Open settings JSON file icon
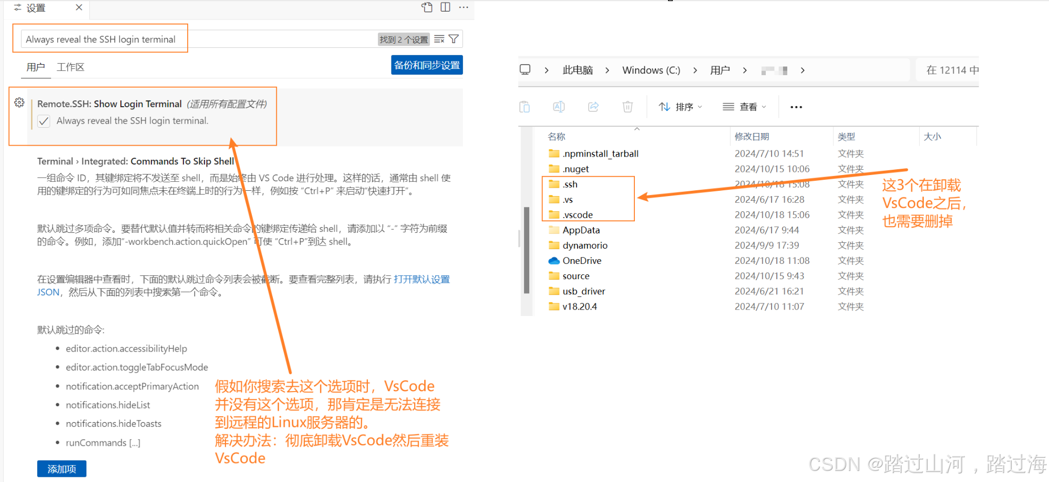Screen dimensions: 1049x482 click(x=427, y=7)
